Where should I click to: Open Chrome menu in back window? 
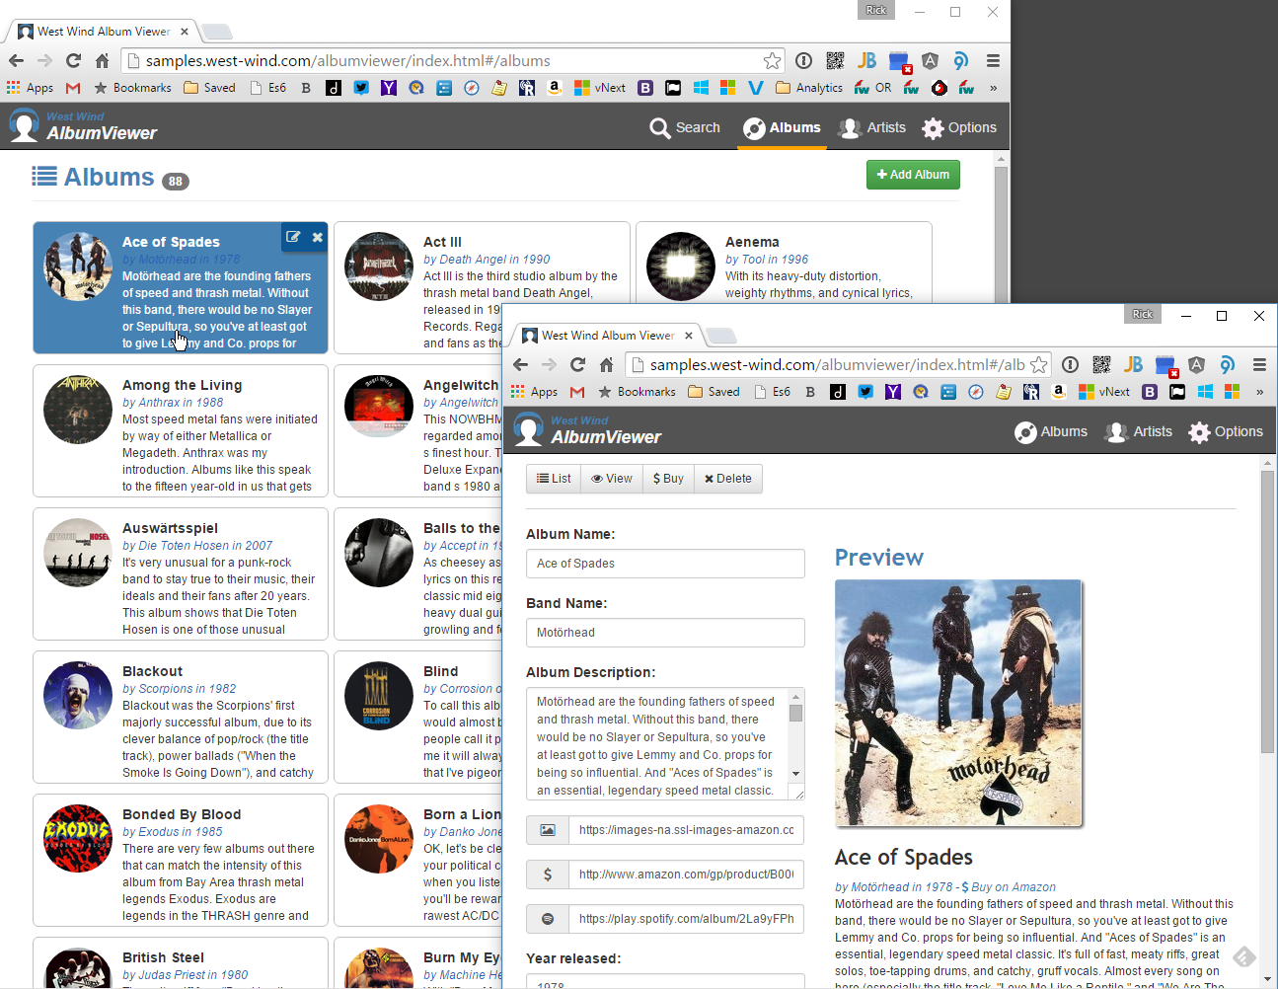993,61
